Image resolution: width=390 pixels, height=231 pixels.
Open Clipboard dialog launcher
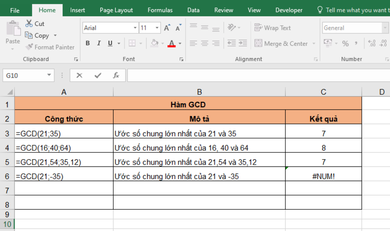(x=76, y=59)
